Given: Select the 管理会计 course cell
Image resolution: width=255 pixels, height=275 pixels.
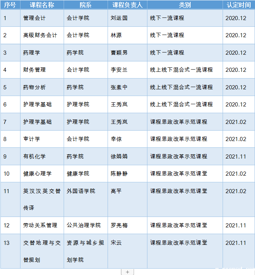Looking at the screenshot, I should (34, 18).
